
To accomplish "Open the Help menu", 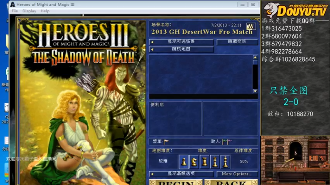I will pos(45,11).
